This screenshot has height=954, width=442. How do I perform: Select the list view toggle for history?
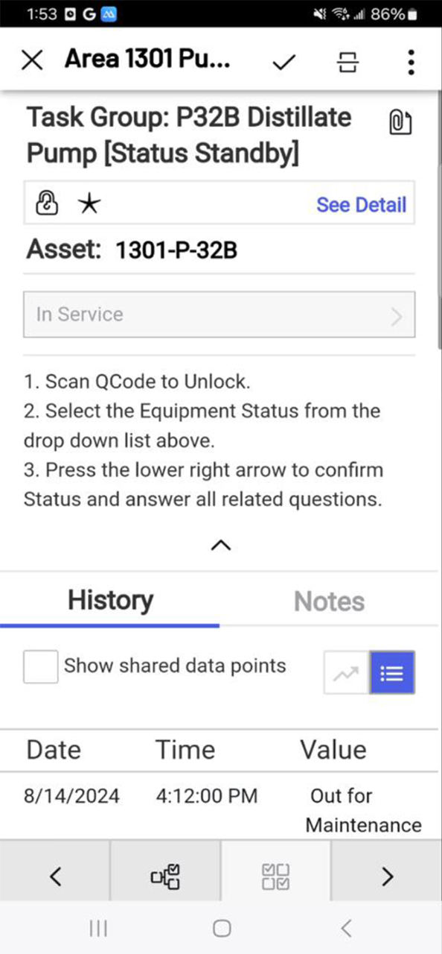click(392, 672)
